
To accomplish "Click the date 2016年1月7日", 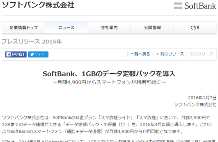I will (x=202, y=98).
